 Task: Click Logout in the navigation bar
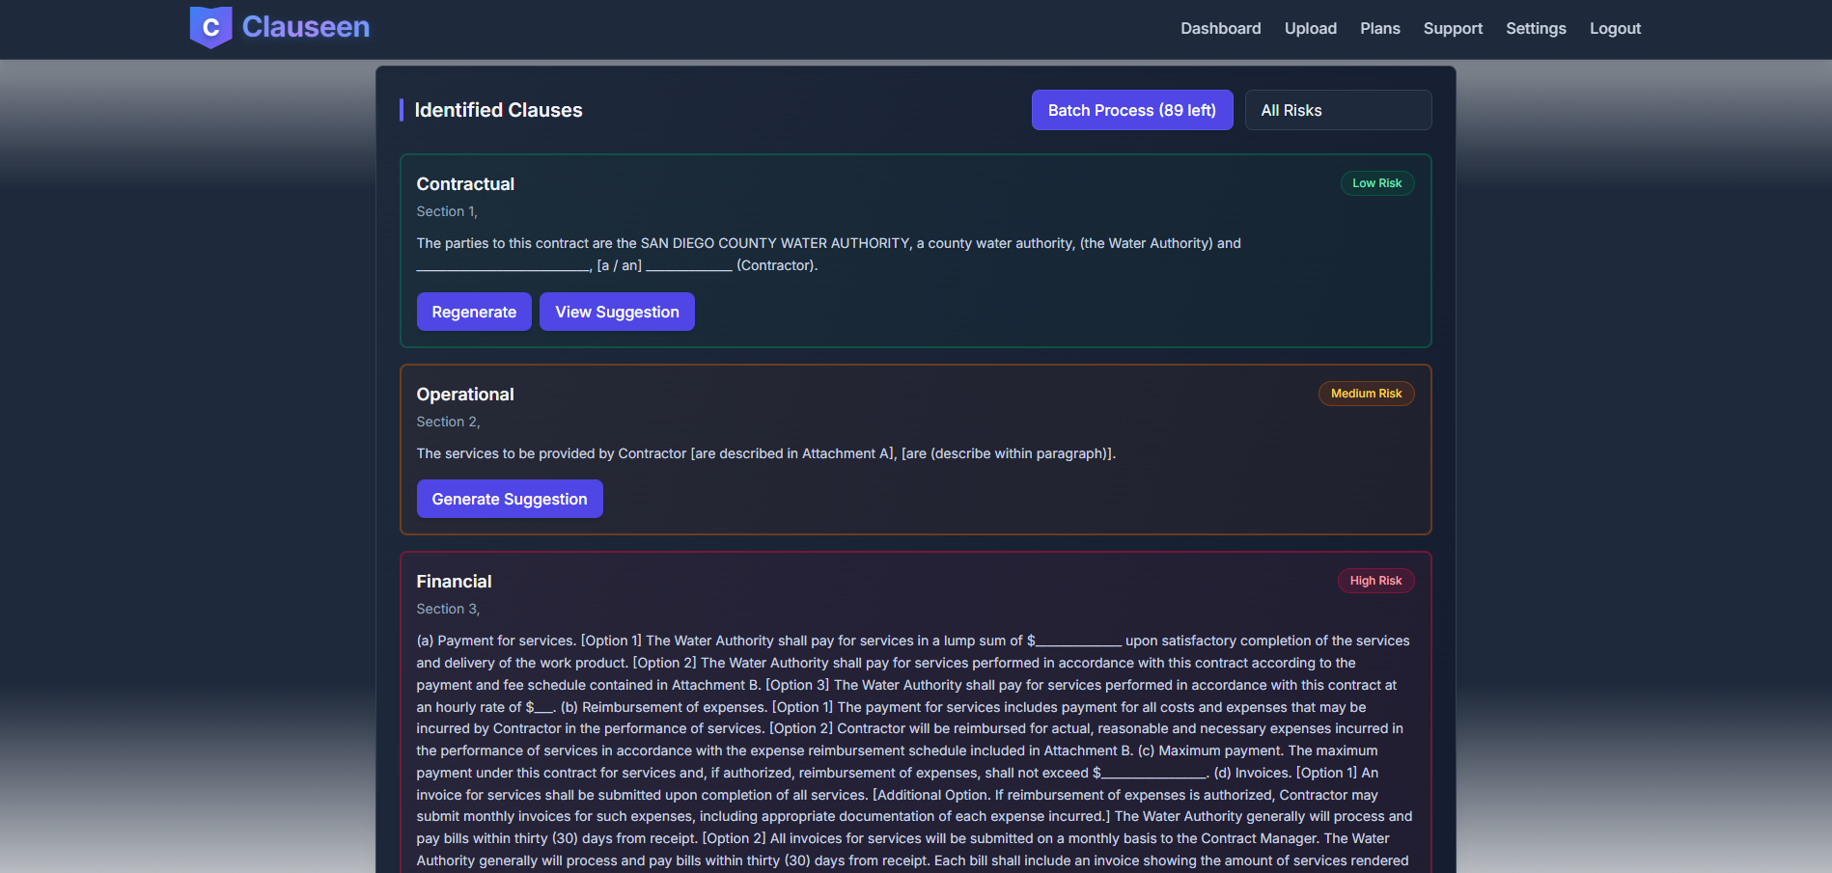click(x=1614, y=28)
